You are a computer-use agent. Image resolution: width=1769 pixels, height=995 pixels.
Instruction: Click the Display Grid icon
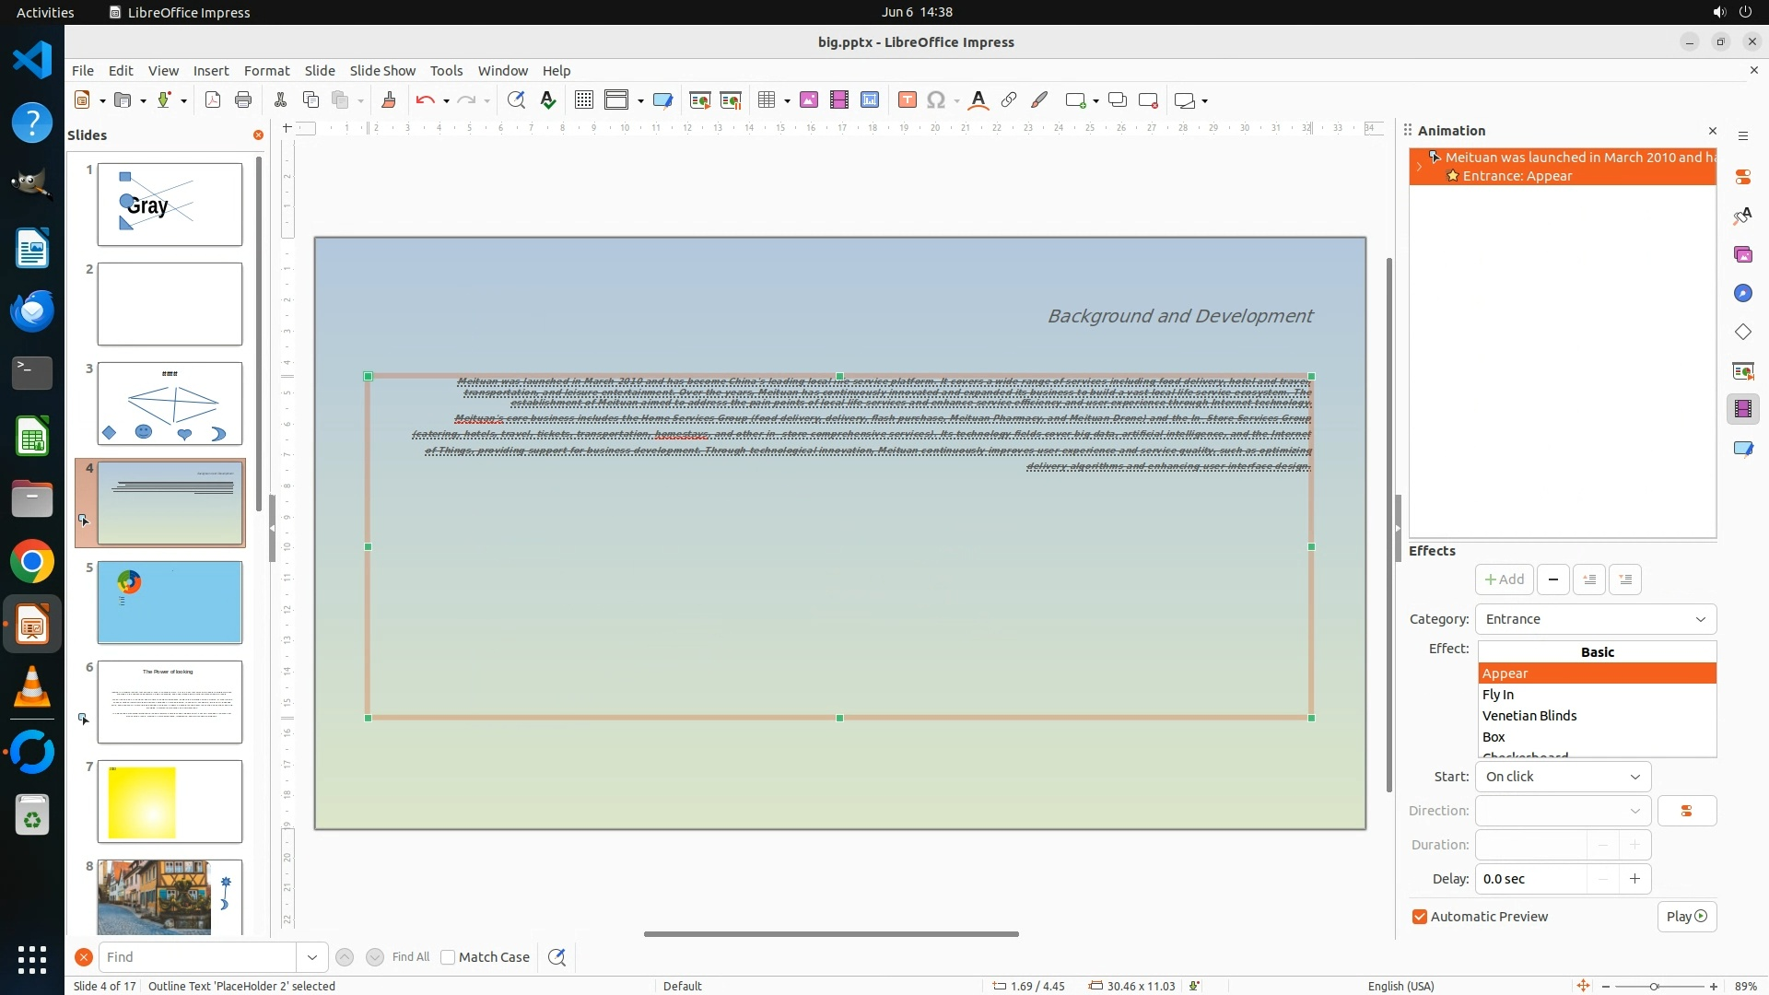click(x=583, y=100)
